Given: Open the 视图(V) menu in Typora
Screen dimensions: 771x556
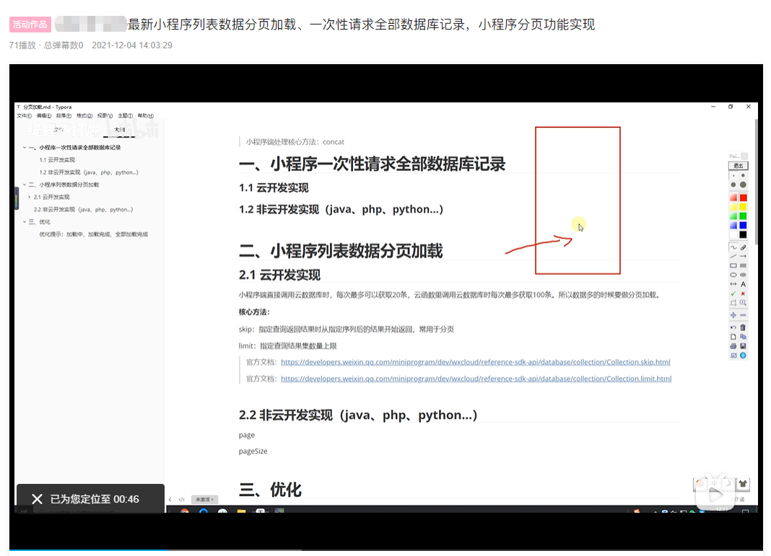Looking at the screenshot, I should tap(104, 115).
